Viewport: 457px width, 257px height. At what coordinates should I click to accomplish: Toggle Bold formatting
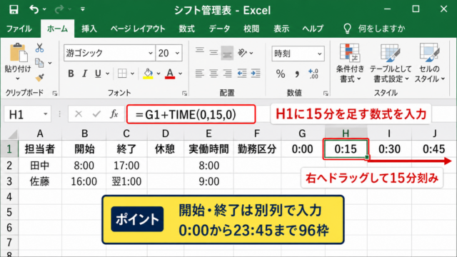[71, 74]
